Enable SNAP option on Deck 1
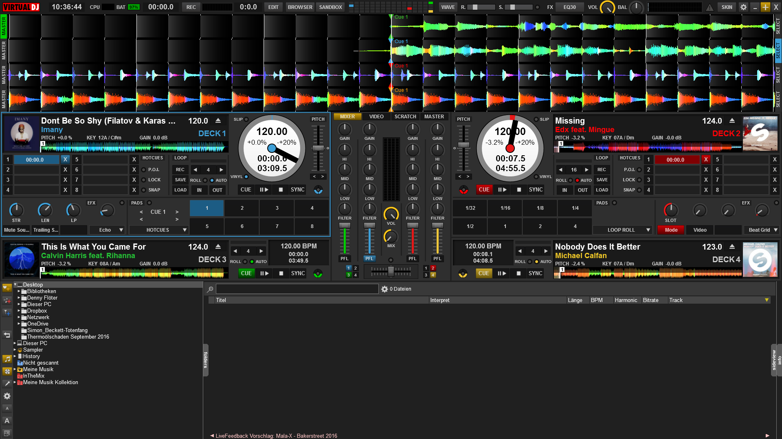 [143, 190]
